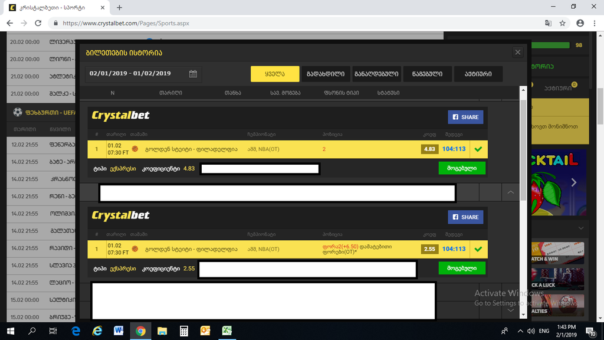Open the Luck promo thumbnail
This screenshot has width=604, height=340.
[557, 279]
